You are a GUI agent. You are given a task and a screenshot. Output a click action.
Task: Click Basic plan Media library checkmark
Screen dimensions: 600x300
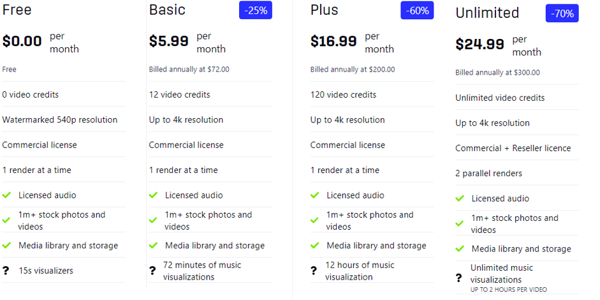pos(153,245)
